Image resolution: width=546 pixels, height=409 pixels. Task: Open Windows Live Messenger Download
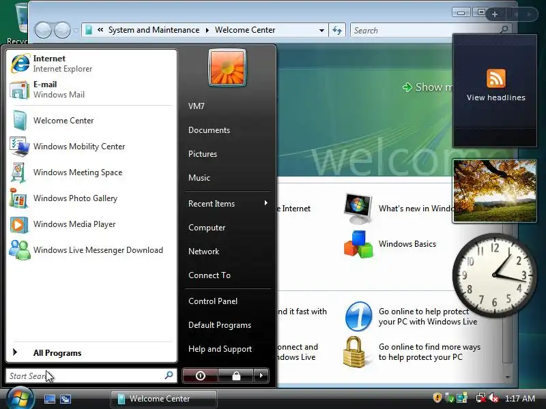91,250
